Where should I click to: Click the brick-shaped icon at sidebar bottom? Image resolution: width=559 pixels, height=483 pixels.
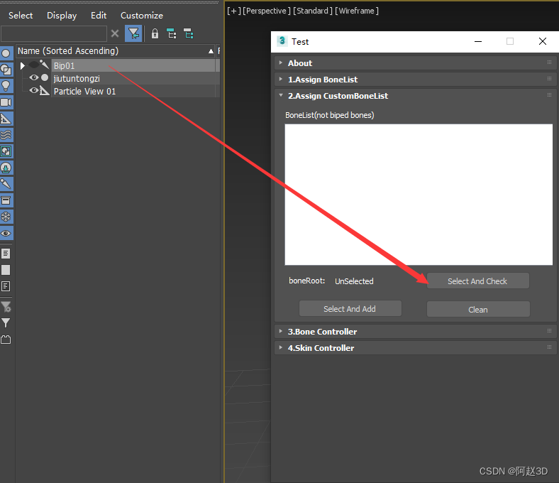click(6, 340)
